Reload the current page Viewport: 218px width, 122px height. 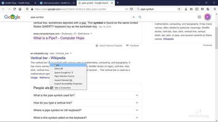[x=14, y=9]
